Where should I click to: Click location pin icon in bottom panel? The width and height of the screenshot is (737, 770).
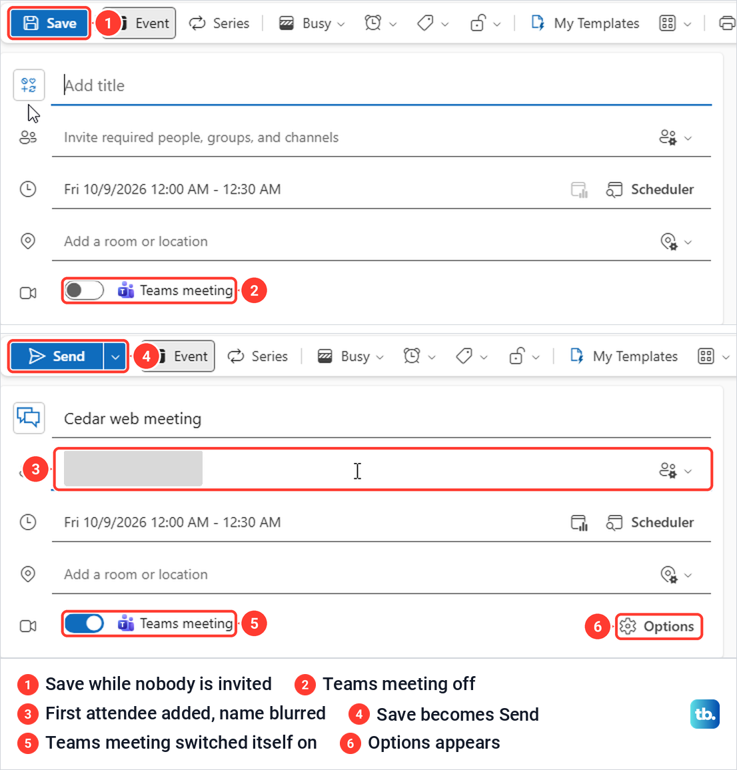click(28, 574)
